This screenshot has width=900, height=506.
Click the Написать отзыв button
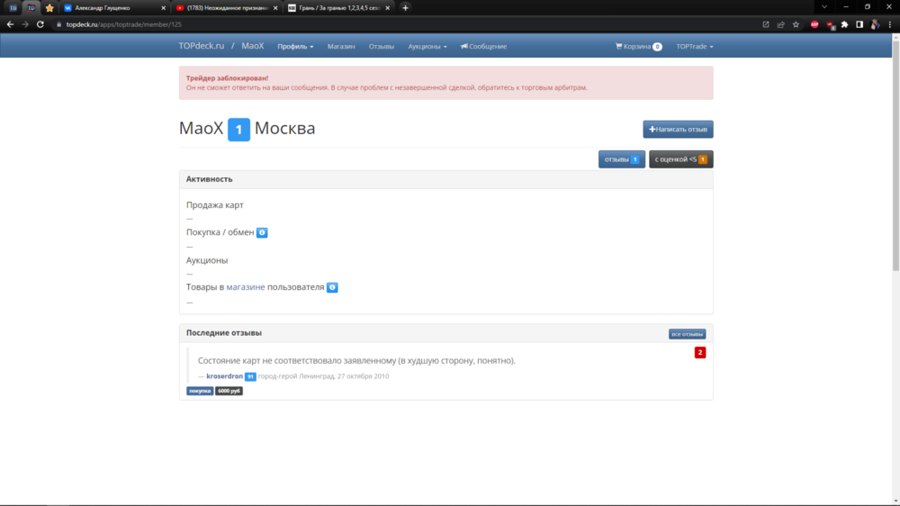point(678,130)
